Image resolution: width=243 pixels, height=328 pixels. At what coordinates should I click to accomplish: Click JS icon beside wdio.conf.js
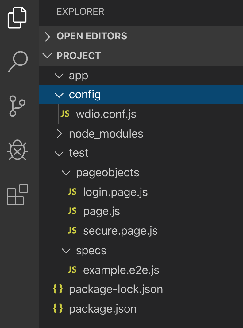tap(65, 114)
